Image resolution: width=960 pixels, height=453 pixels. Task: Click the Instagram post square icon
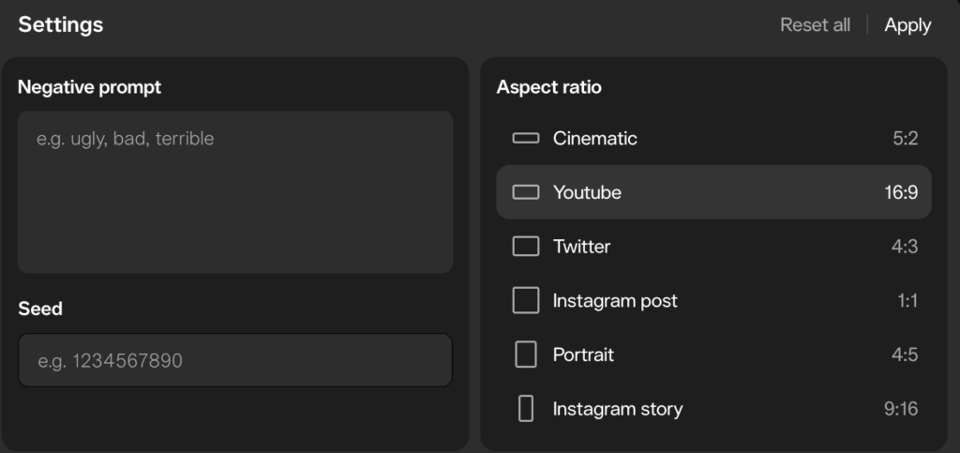tap(526, 301)
